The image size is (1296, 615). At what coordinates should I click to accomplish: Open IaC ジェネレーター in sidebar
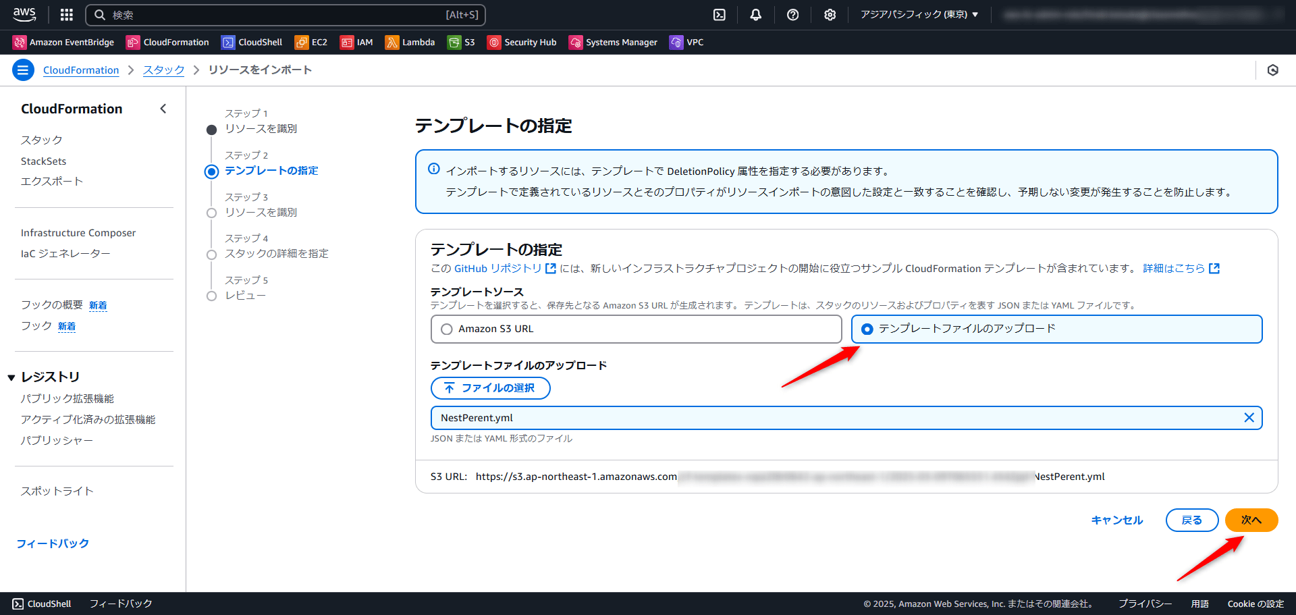[x=65, y=253]
